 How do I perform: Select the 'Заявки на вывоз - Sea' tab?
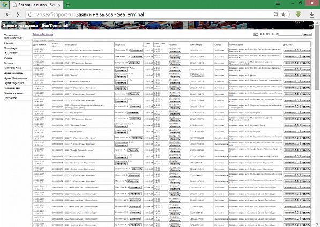[36, 5]
